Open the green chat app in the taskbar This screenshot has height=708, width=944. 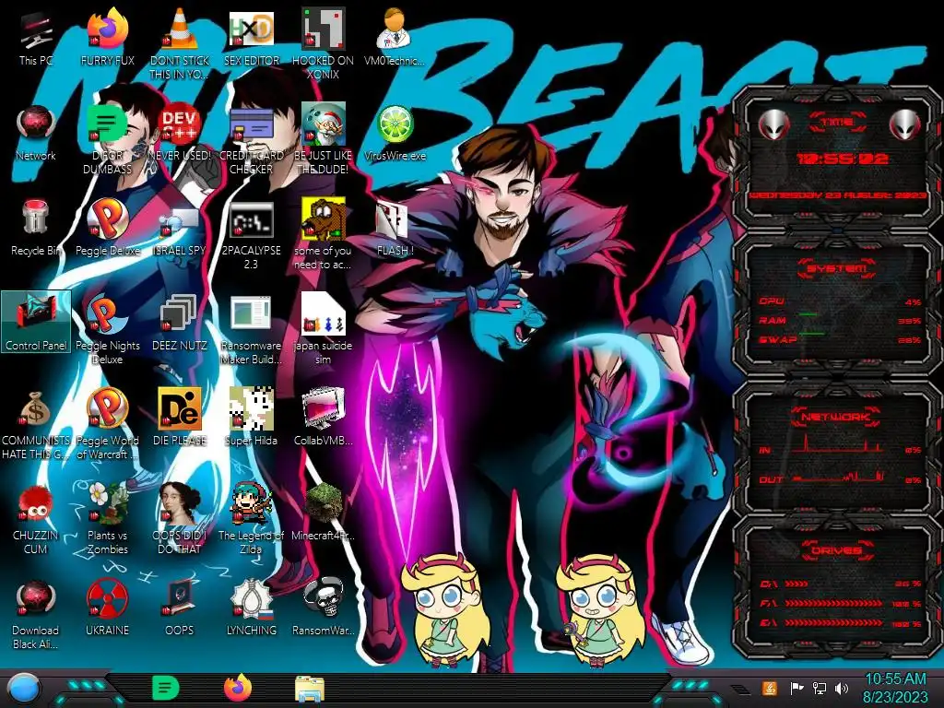tap(166, 688)
